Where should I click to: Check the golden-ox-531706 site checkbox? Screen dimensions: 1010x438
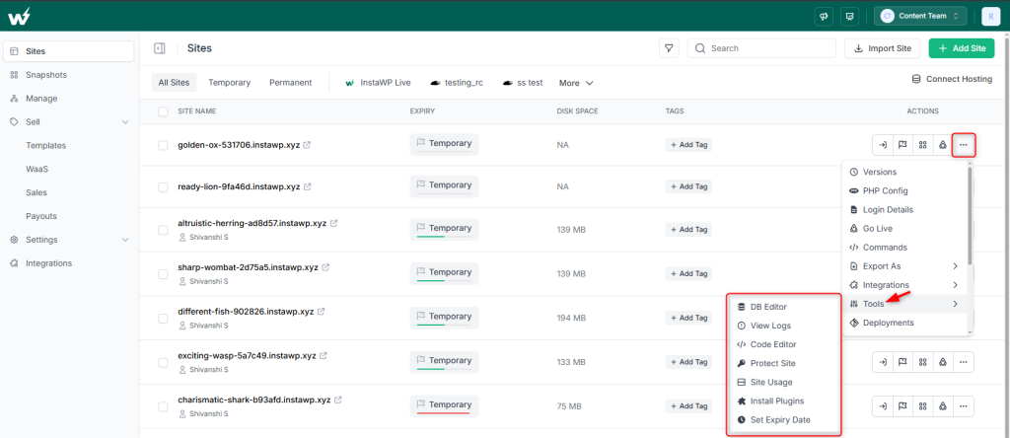tap(163, 145)
